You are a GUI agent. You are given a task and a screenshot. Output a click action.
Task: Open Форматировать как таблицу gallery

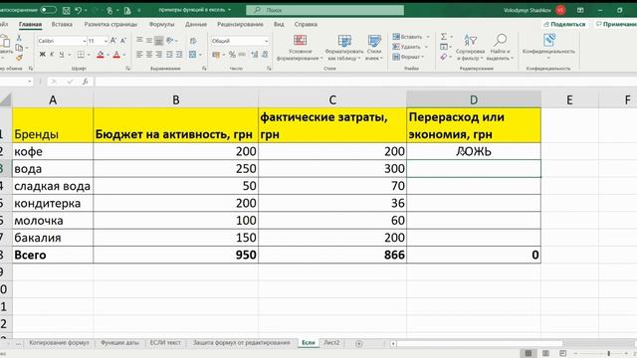pyautogui.click(x=344, y=48)
